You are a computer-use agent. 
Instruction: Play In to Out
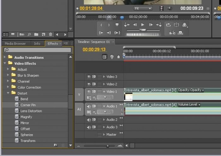pyautogui.click(x=117, y=33)
